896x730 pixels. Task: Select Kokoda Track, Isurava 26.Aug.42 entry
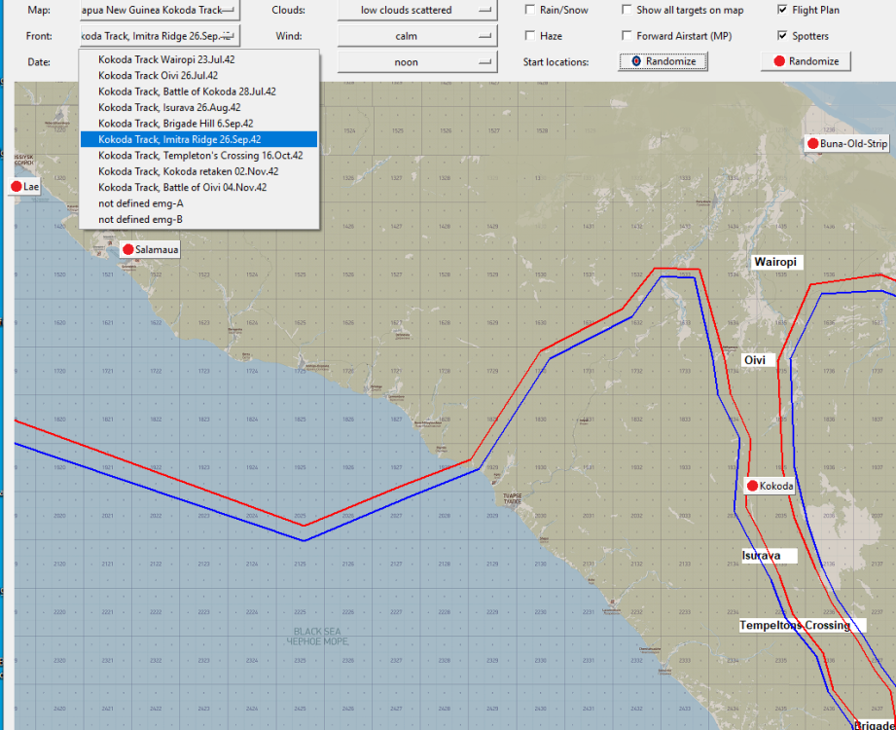[x=169, y=107]
